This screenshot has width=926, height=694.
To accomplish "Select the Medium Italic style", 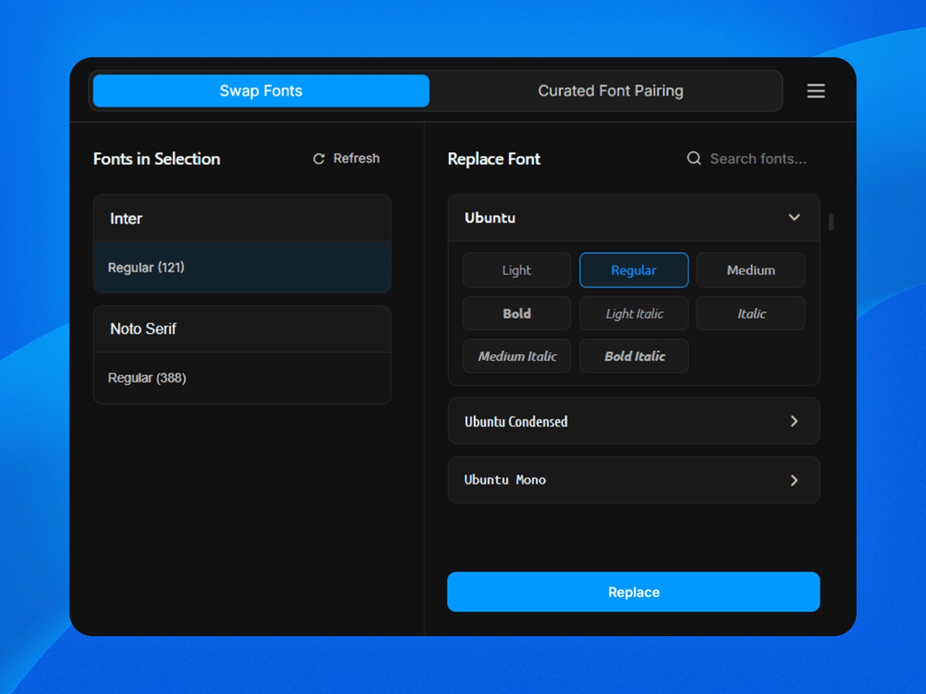I will pos(516,356).
